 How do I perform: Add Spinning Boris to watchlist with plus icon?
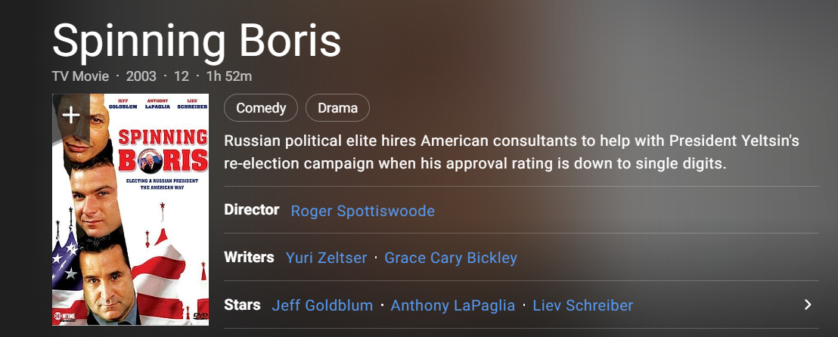coord(71,115)
